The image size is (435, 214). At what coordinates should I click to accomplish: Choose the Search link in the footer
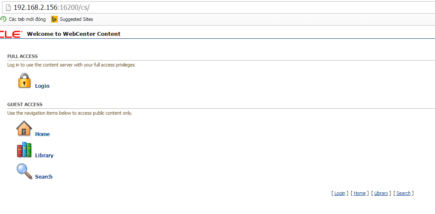coord(403,194)
